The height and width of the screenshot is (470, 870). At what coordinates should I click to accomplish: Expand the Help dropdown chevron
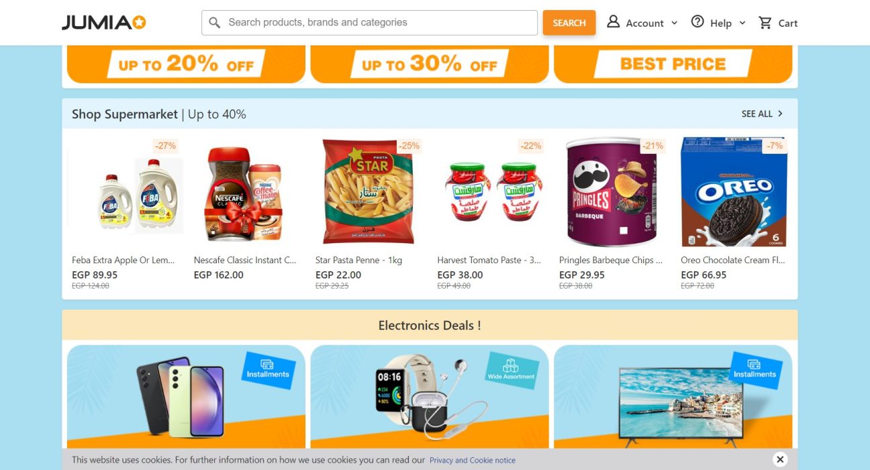coord(742,23)
